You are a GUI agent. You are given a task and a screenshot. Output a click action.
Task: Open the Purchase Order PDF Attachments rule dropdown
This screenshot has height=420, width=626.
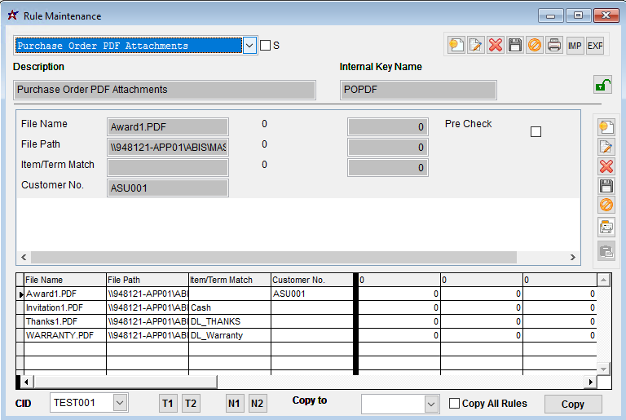(x=249, y=46)
